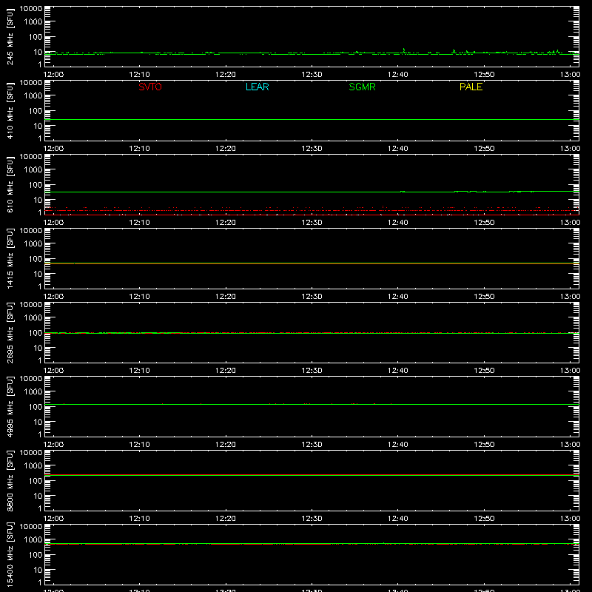Select the '610 MHz [SFU]' axis title
Screen dimensions: 592x592
coord(10,184)
